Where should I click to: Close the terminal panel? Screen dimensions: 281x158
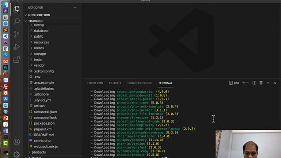point(275,83)
